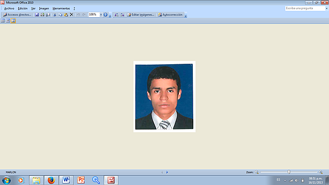This screenshot has height=185, width=329.
Task: Open the ? help menu
Action: (x=74, y=8)
